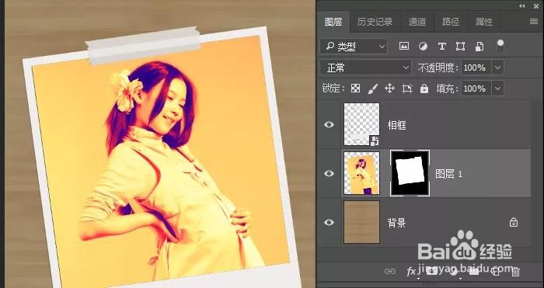This screenshot has height=288, width=544.
Task: Switch to the 历史记录 tab
Action: click(x=375, y=22)
